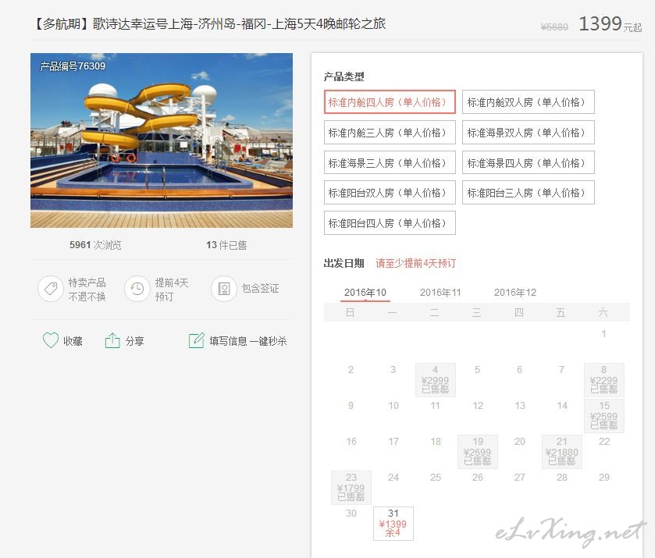Viewport: 655px width, 558px height.
Task: Select 标准阳台双人房 room type
Action: [x=390, y=193]
